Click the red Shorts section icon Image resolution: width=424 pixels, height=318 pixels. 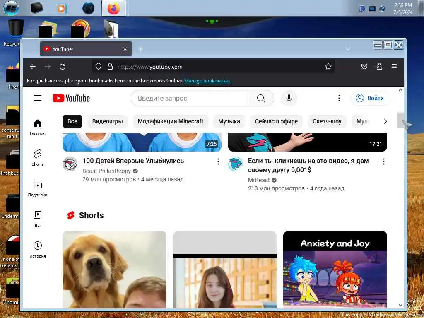coord(70,215)
